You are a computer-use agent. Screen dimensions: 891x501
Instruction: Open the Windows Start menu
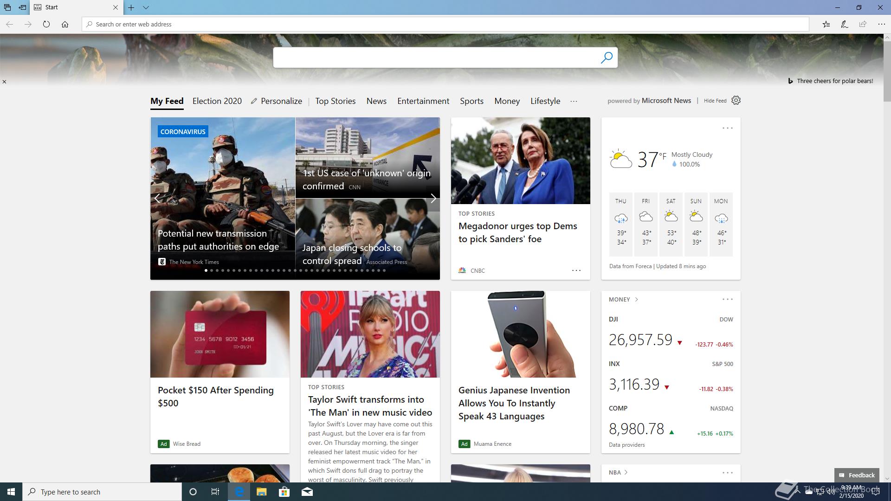coord(11,492)
